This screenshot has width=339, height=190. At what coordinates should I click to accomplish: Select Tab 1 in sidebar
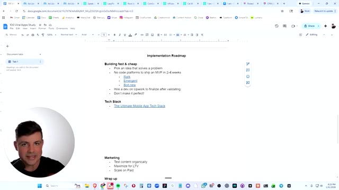click(x=24, y=62)
